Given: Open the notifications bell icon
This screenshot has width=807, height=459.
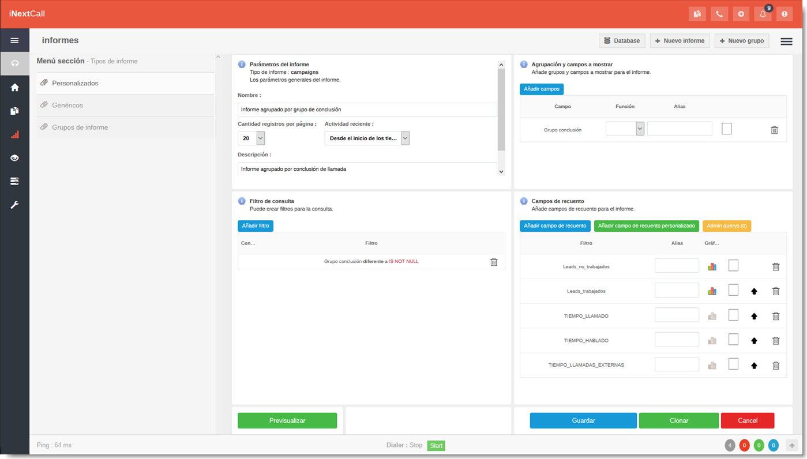Looking at the screenshot, I should [x=763, y=14].
